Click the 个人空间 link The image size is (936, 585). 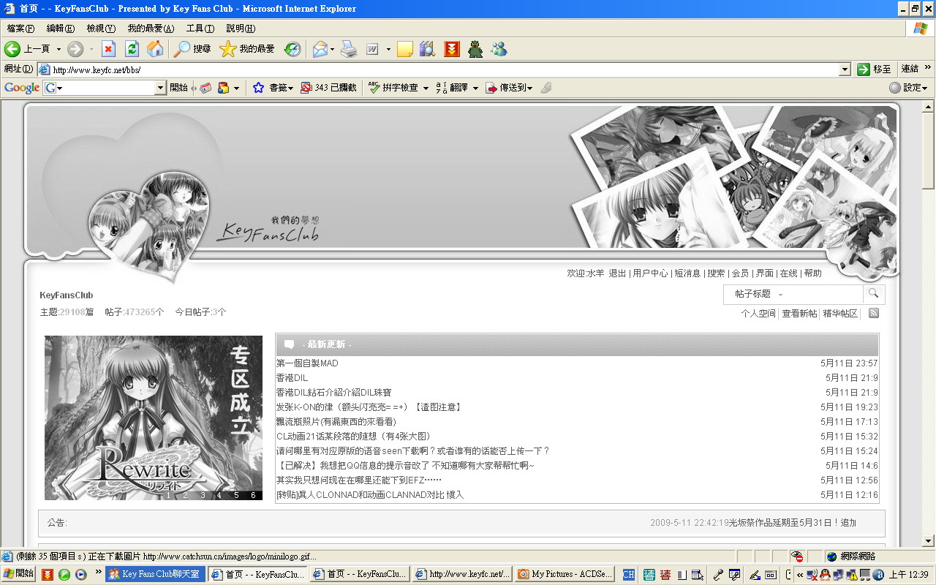coord(758,314)
